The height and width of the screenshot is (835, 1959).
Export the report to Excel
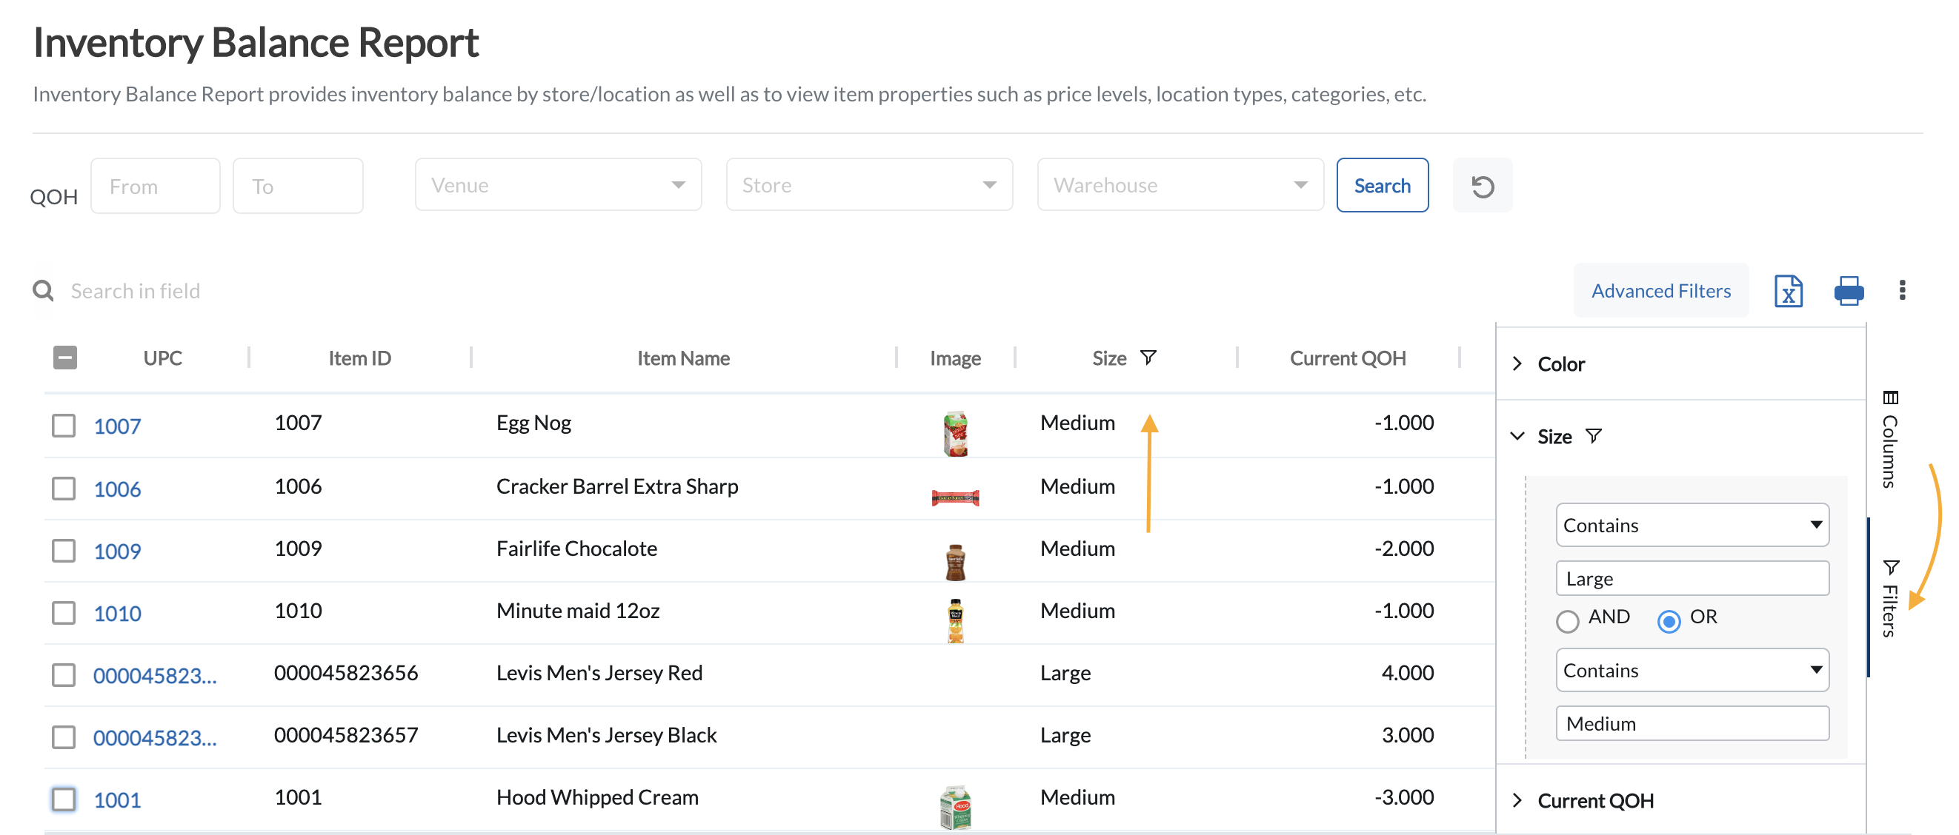point(1789,290)
